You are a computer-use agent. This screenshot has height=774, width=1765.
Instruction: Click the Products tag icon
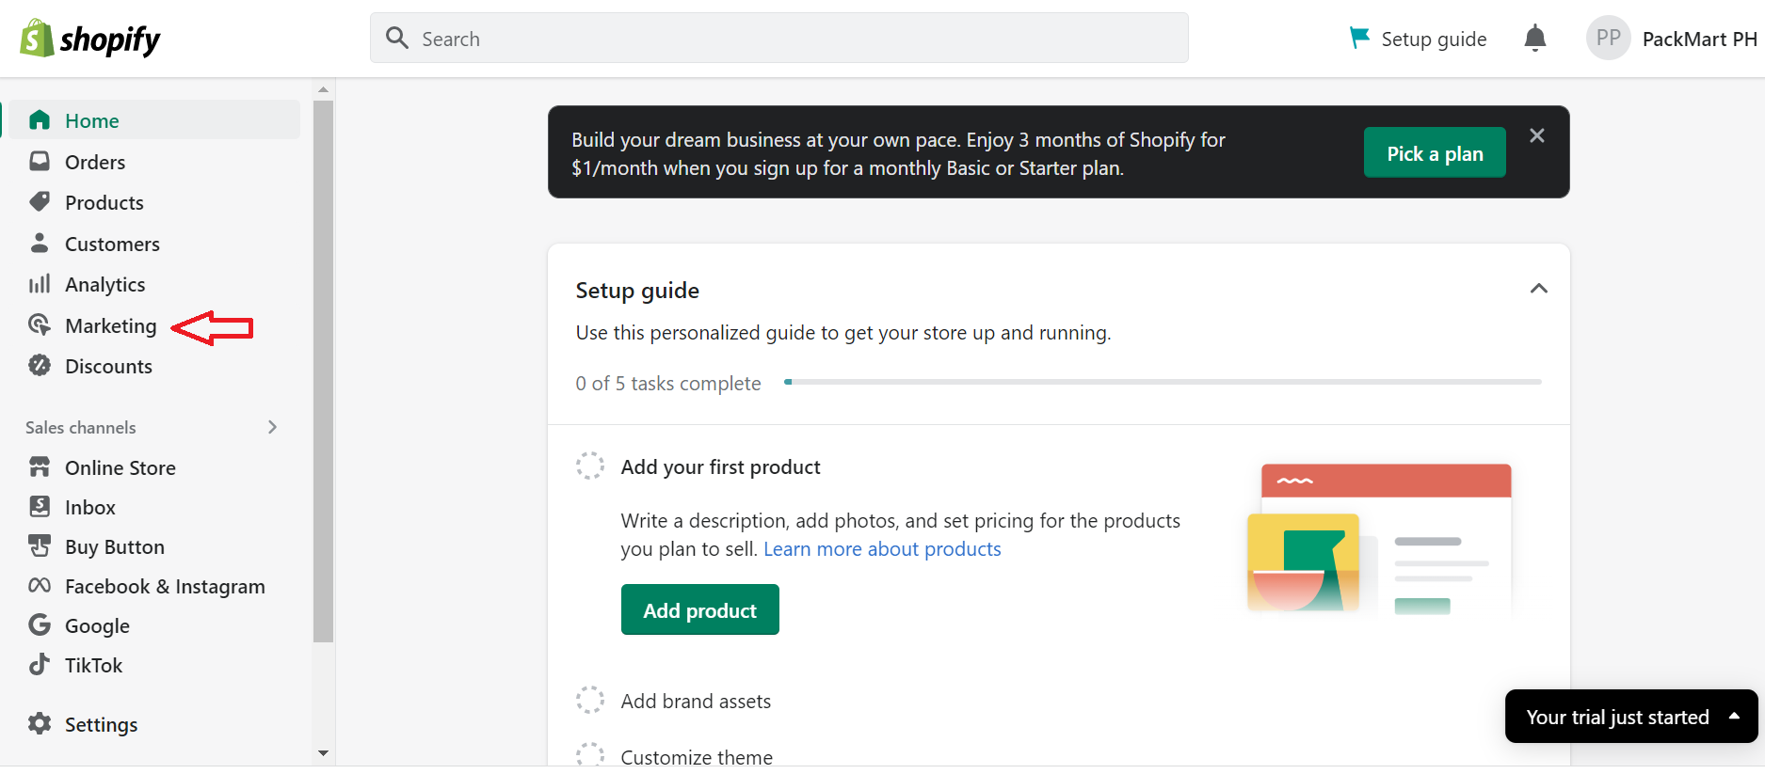click(x=40, y=202)
